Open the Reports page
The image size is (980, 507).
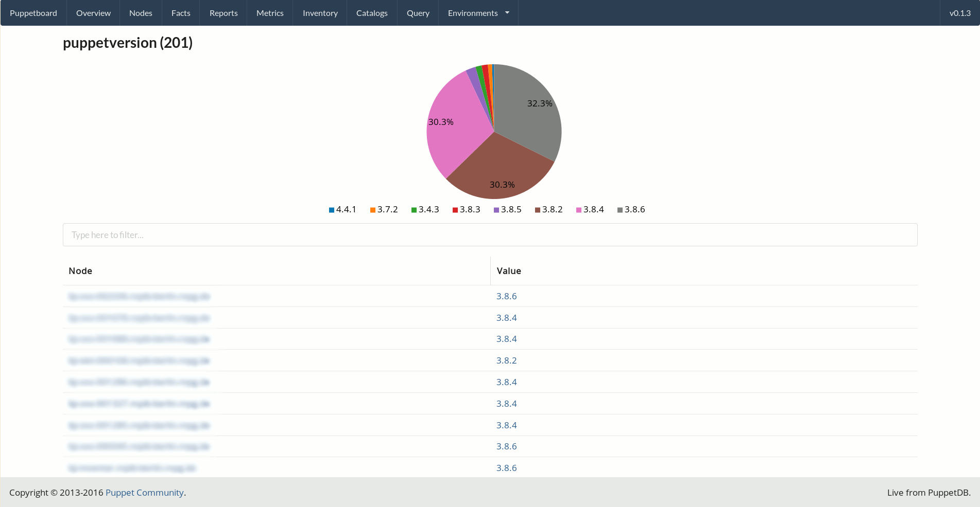[223, 13]
